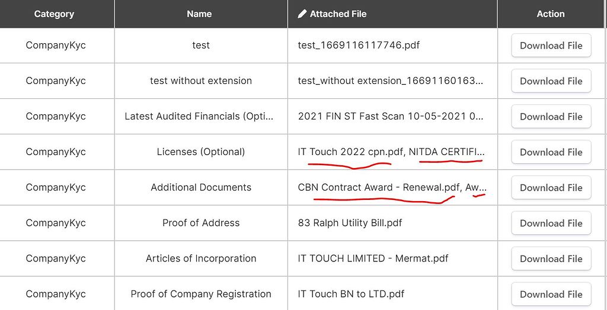Click the CBN Contract Award - Renewal.pdf text
Viewport: 607px width, 310px height.
pyautogui.click(x=379, y=188)
